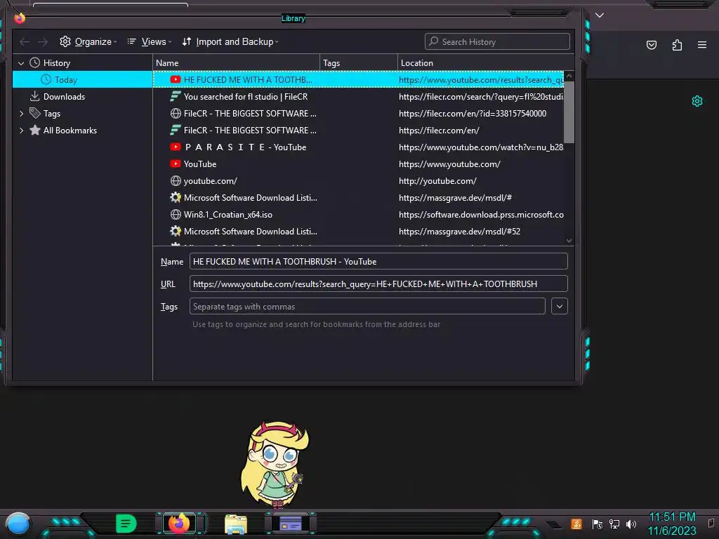Click the List all tabs chevron

point(600,15)
